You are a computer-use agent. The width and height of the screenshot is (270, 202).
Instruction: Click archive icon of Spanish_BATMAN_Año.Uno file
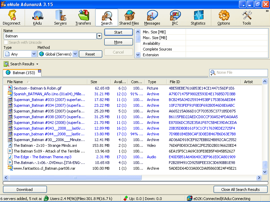pos(10,94)
